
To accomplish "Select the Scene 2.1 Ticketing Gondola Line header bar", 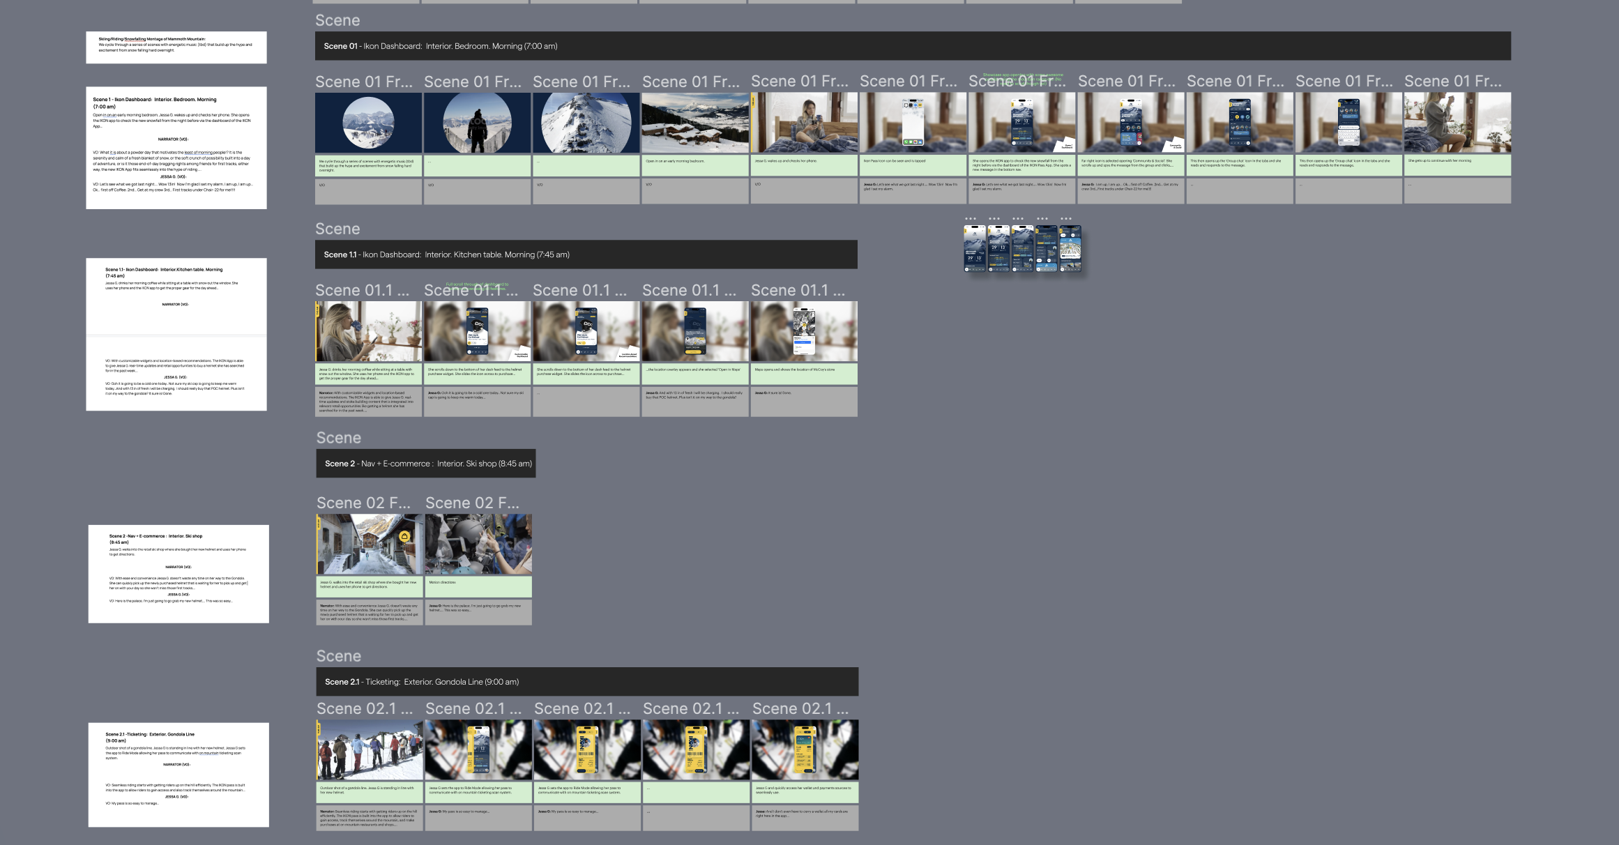I will point(587,682).
